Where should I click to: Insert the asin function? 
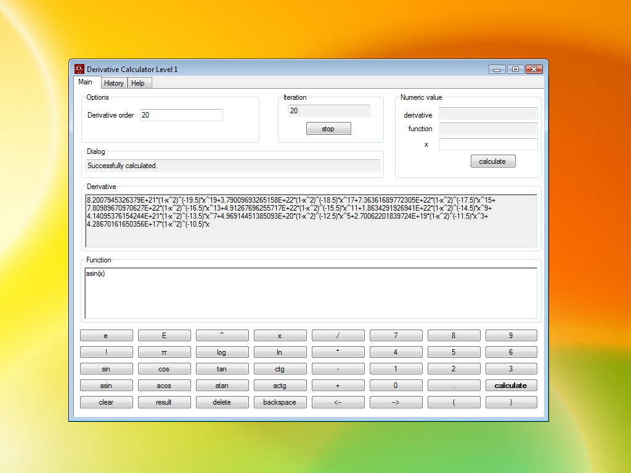(106, 386)
